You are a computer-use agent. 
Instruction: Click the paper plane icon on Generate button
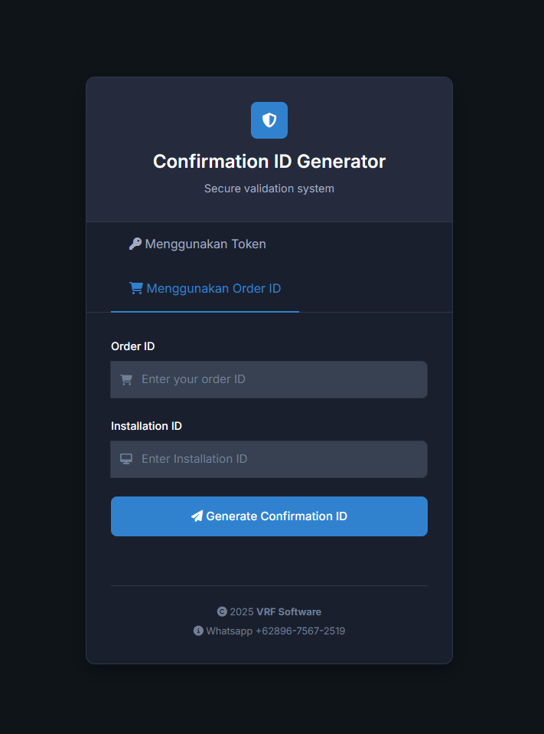click(197, 516)
